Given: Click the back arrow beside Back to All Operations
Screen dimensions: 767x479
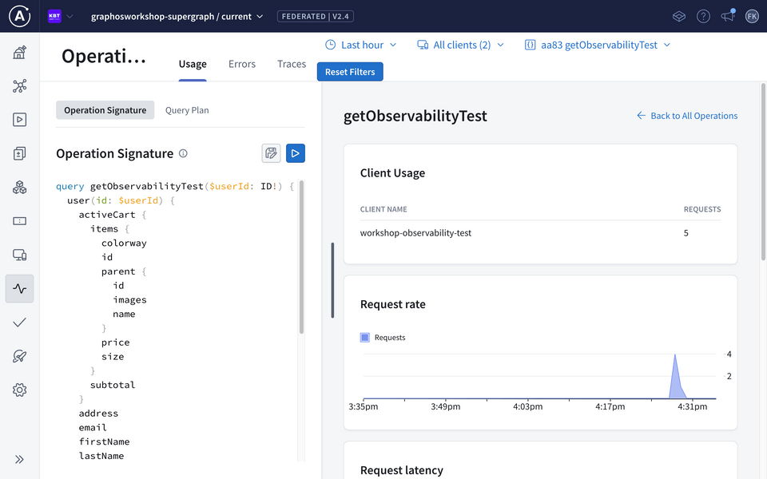Looking at the screenshot, I should pos(641,115).
